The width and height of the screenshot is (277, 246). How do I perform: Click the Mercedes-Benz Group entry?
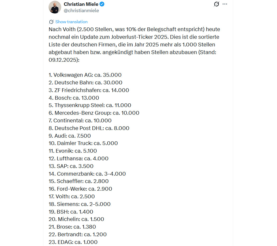pos(94,113)
